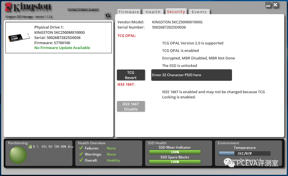This screenshot has width=288, height=176.
Task: Click 'TCG OPAL is enabled' text
Action: [x=180, y=50]
